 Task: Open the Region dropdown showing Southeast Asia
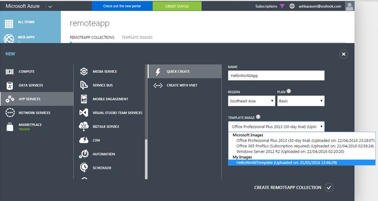pos(251,101)
